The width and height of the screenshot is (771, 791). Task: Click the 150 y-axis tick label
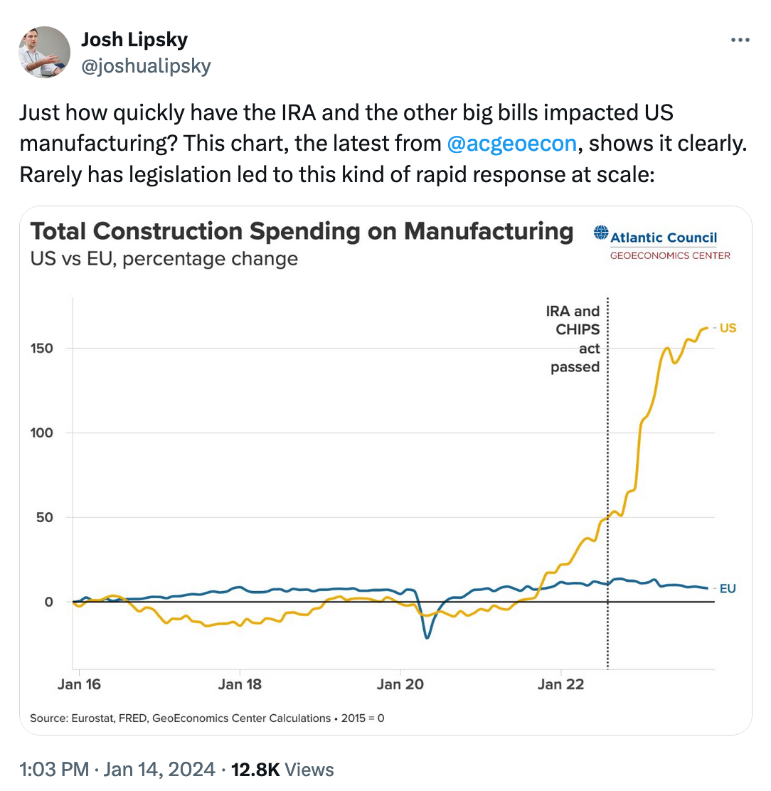(43, 349)
